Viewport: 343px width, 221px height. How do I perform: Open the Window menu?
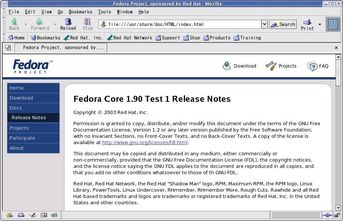pos(125,12)
